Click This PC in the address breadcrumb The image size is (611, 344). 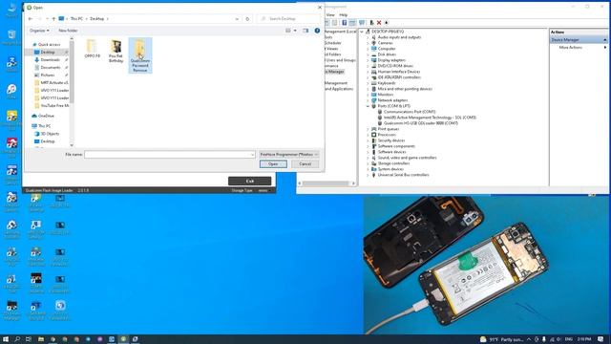pos(76,19)
